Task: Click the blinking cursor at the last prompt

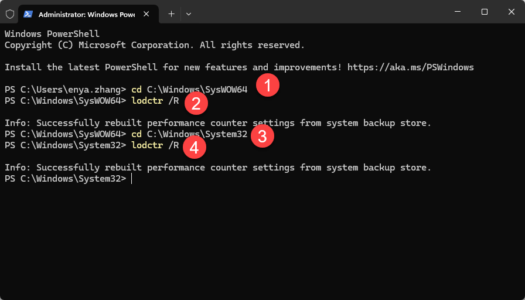Action: pos(132,178)
